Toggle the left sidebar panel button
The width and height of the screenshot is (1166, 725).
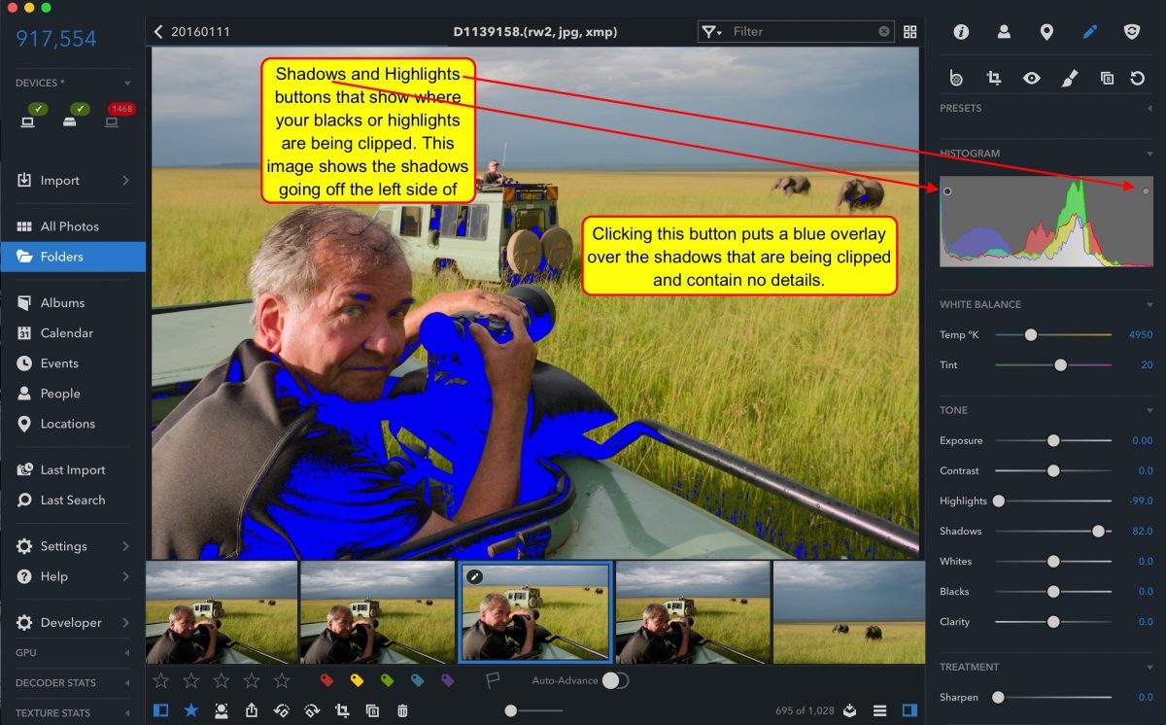[160, 710]
